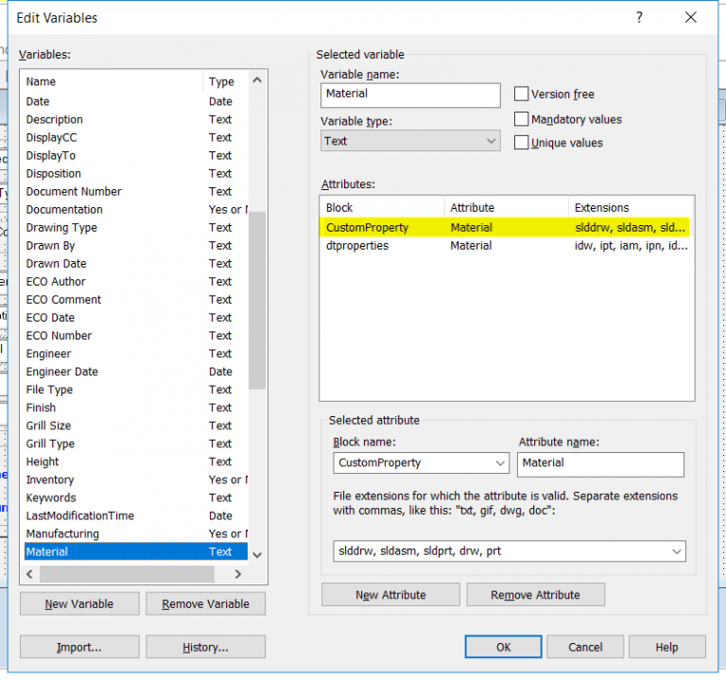
Task: Select the Finish variable
Action: tap(136, 408)
